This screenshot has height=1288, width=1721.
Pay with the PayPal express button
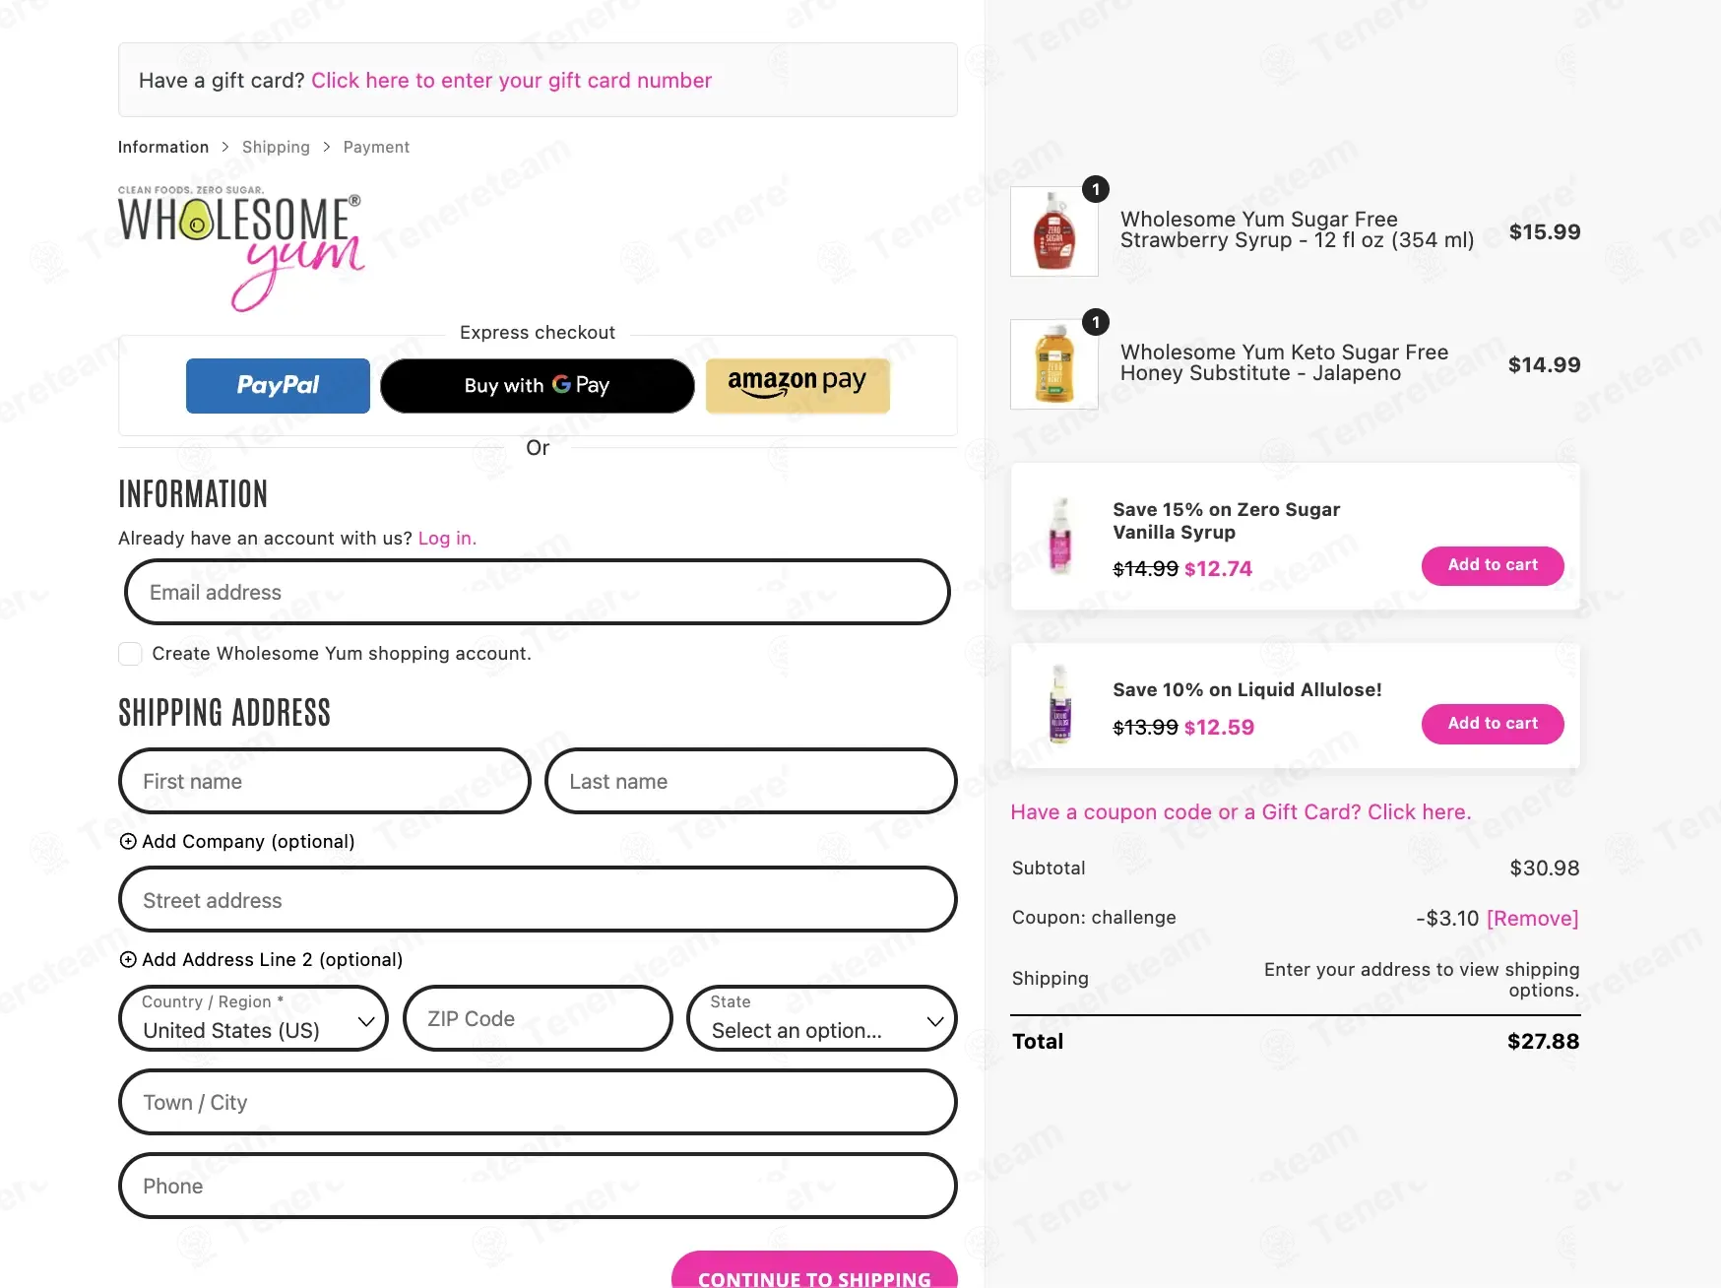[278, 386]
